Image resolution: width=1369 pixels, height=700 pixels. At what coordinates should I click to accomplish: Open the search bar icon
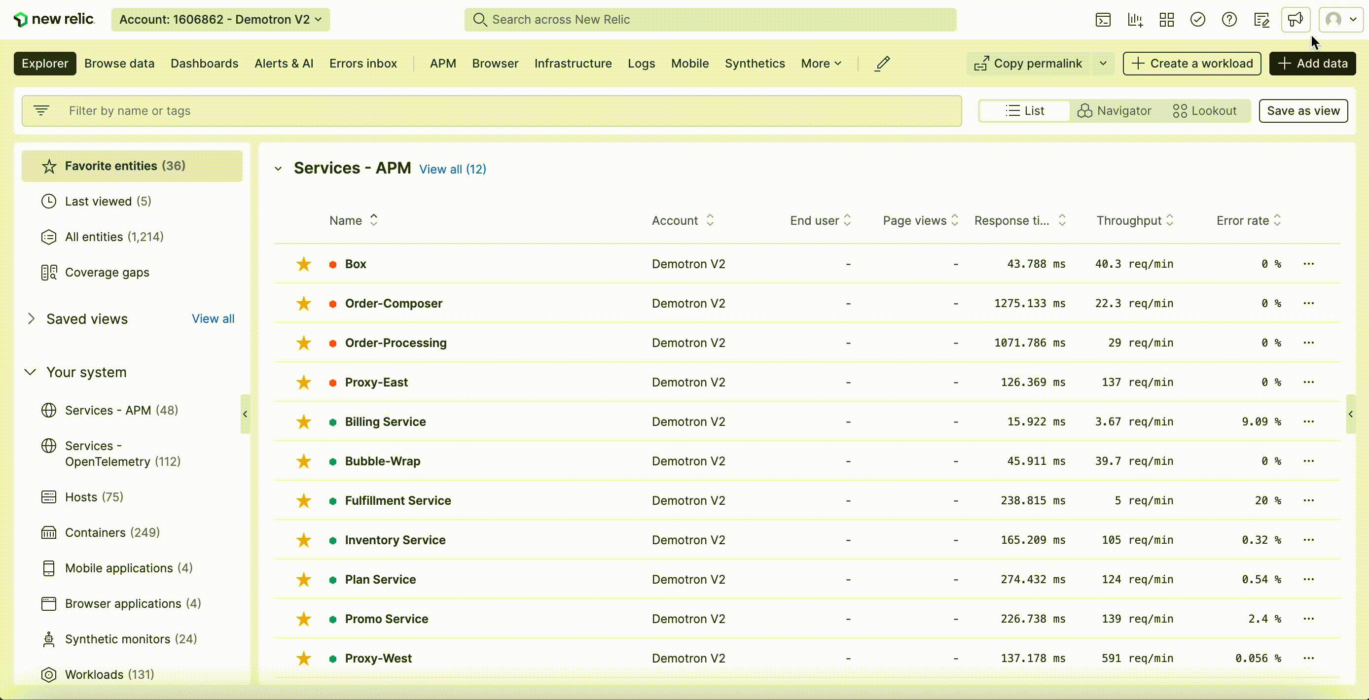click(480, 20)
